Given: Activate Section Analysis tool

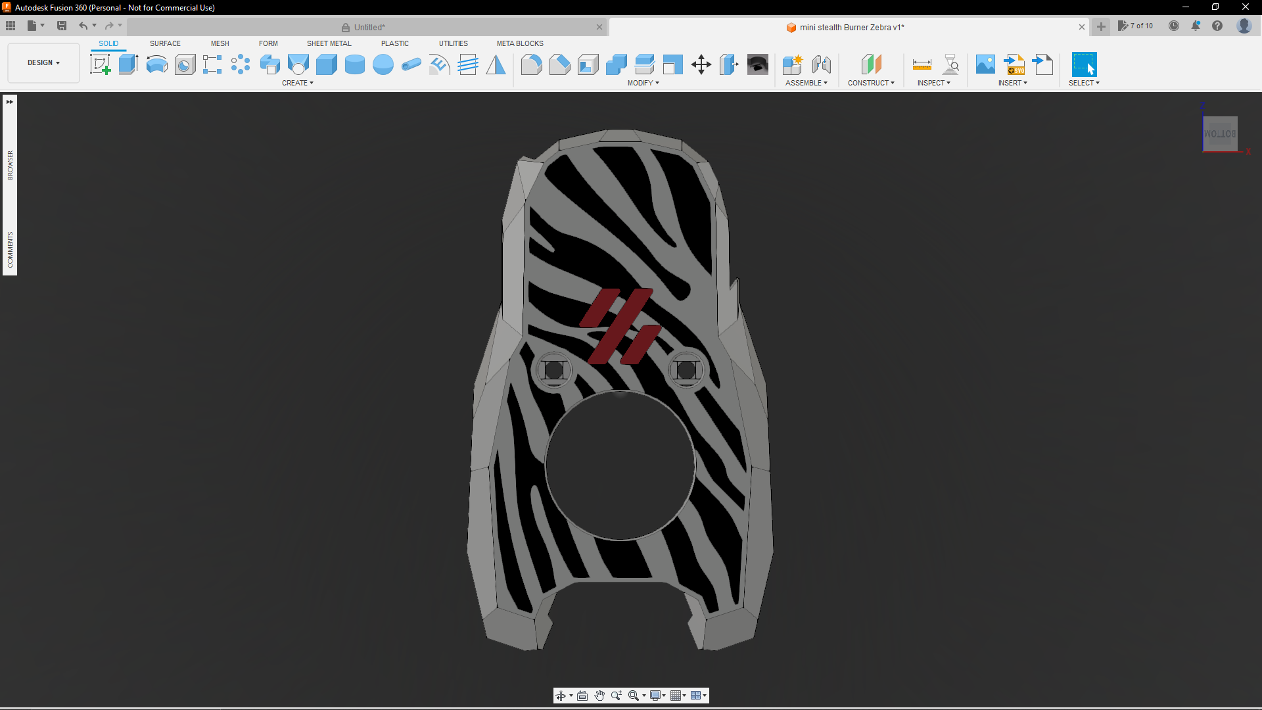Looking at the screenshot, I should click(x=951, y=64).
